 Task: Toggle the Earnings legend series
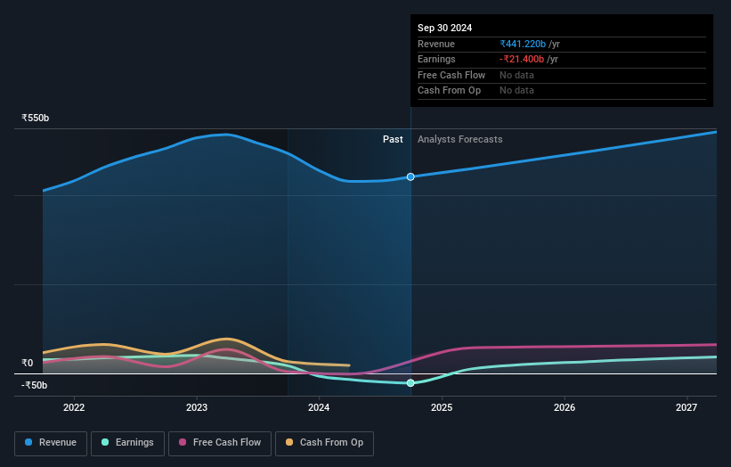point(127,443)
